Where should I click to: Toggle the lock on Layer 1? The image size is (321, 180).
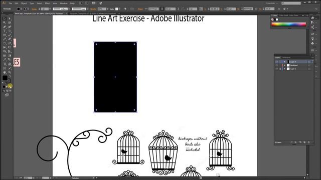coord(280,69)
